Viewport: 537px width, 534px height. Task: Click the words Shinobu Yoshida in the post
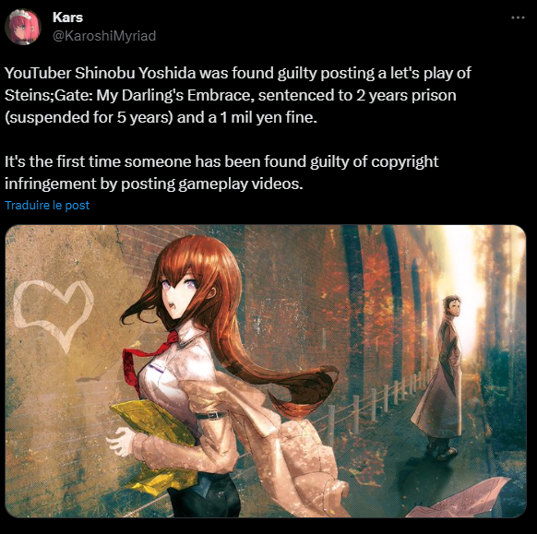click(136, 73)
